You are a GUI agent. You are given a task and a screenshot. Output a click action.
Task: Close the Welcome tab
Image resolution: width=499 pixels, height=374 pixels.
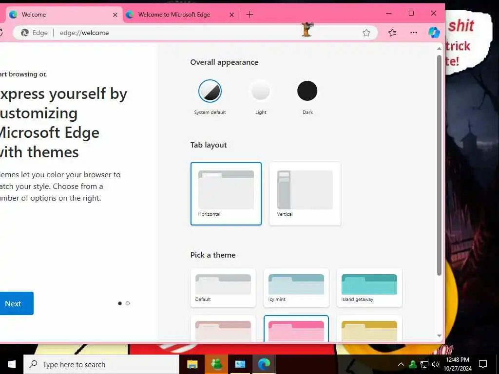tap(115, 15)
